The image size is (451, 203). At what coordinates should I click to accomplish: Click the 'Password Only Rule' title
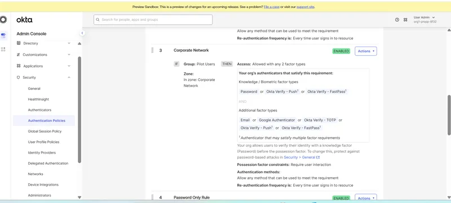pyautogui.click(x=192, y=197)
